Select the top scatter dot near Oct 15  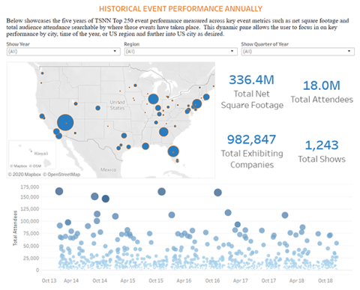162,192
